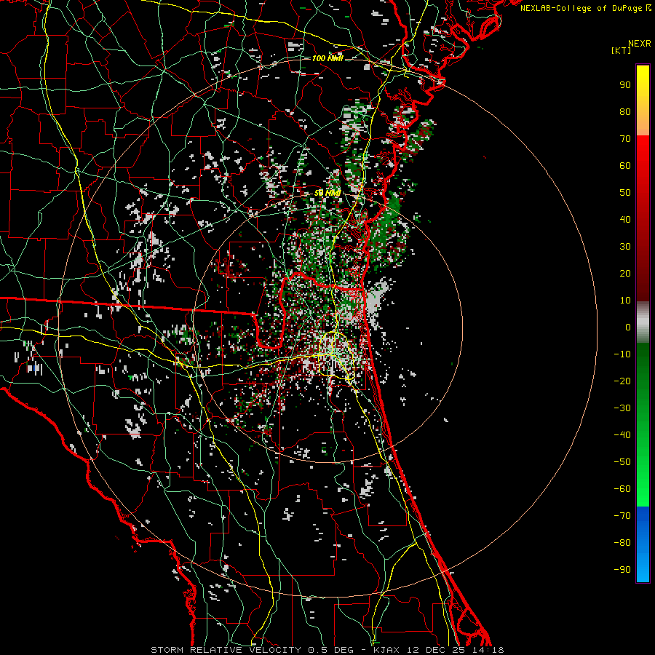Click the 70 knot scale value
The height and width of the screenshot is (655, 655).
[625, 139]
